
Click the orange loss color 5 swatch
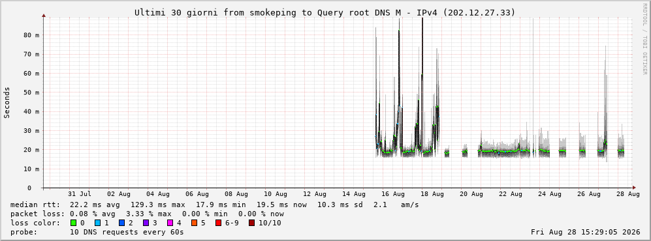click(x=194, y=223)
